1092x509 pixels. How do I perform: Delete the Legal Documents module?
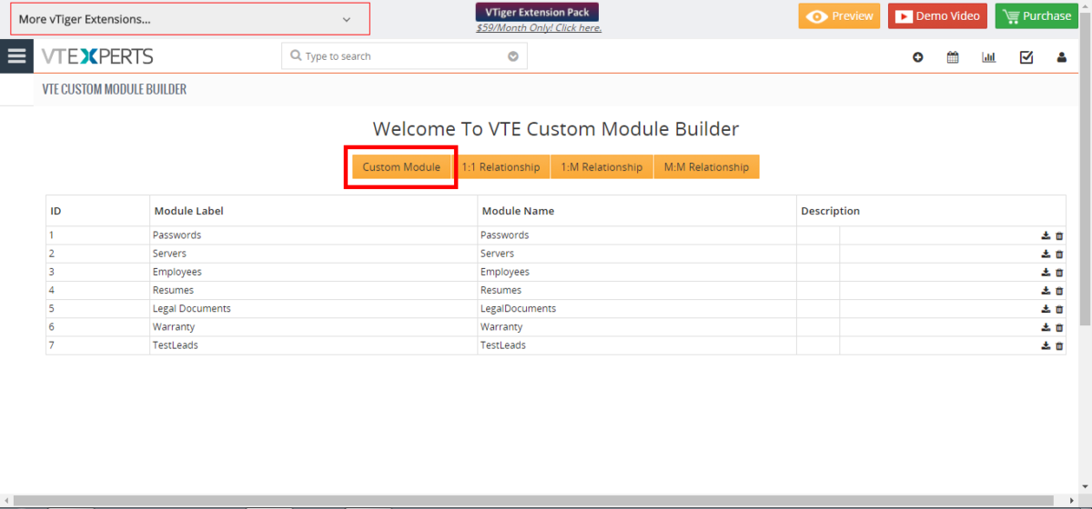1059,309
